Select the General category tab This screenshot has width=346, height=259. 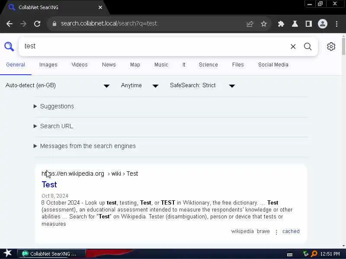point(16,65)
